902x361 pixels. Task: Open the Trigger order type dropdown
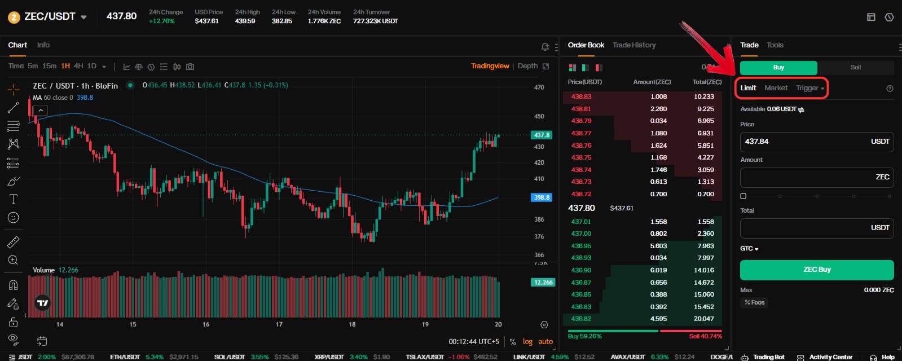810,88
